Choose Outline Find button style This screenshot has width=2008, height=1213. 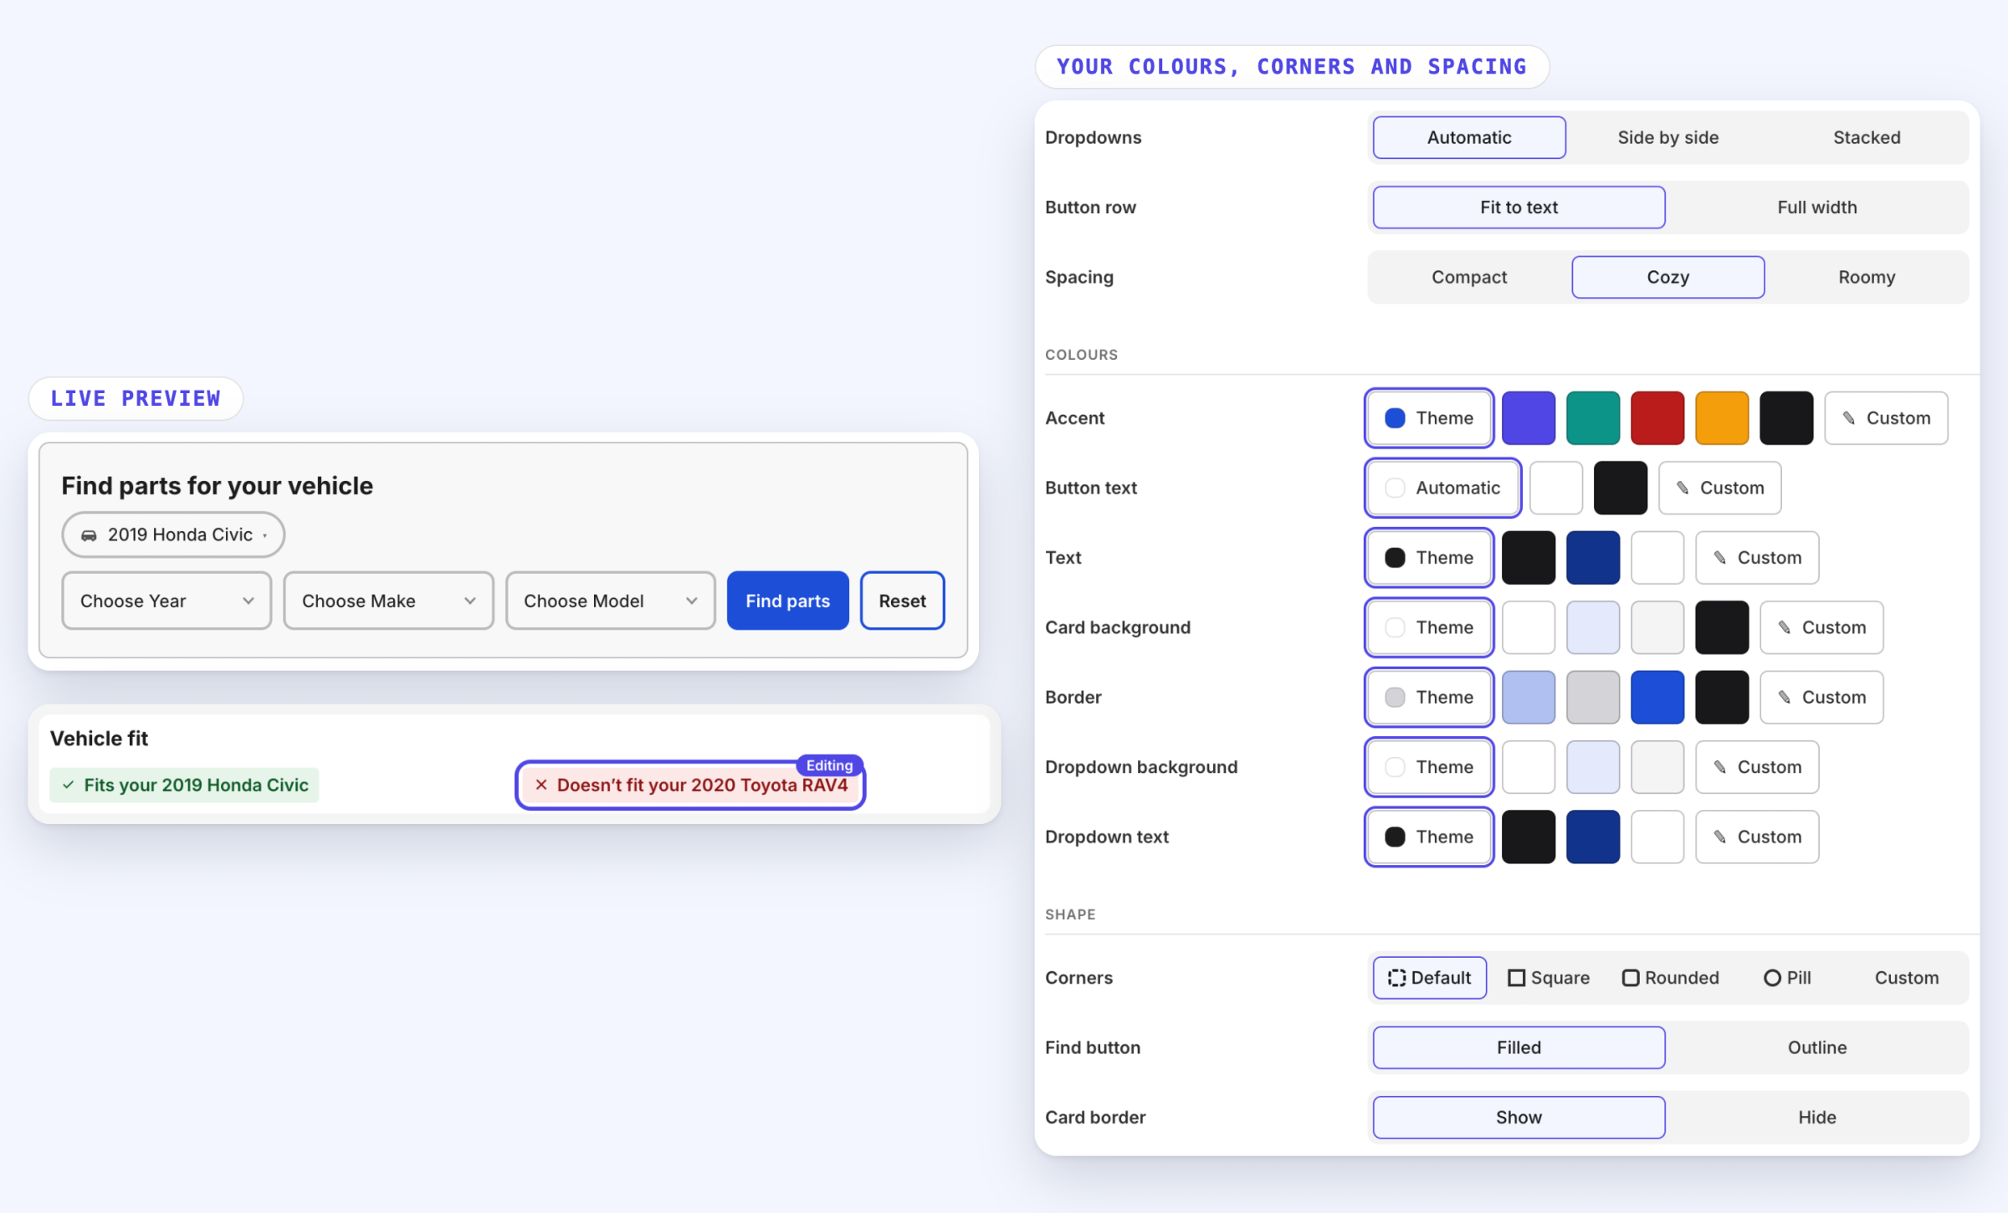(x=1816, y=1047)
